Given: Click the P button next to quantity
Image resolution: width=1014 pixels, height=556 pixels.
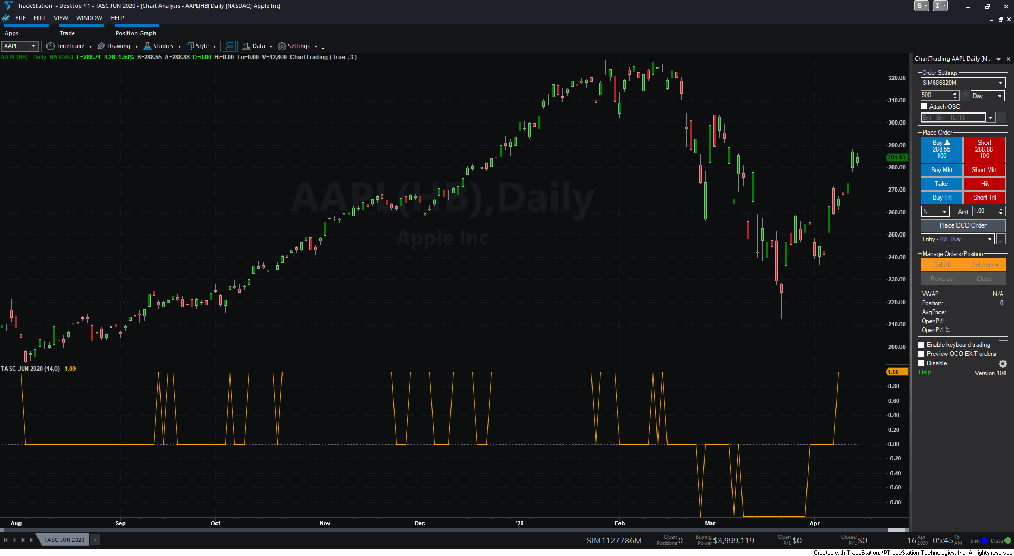Looking at the screenshot, I should pyautogui.click(x=965, y=96).
